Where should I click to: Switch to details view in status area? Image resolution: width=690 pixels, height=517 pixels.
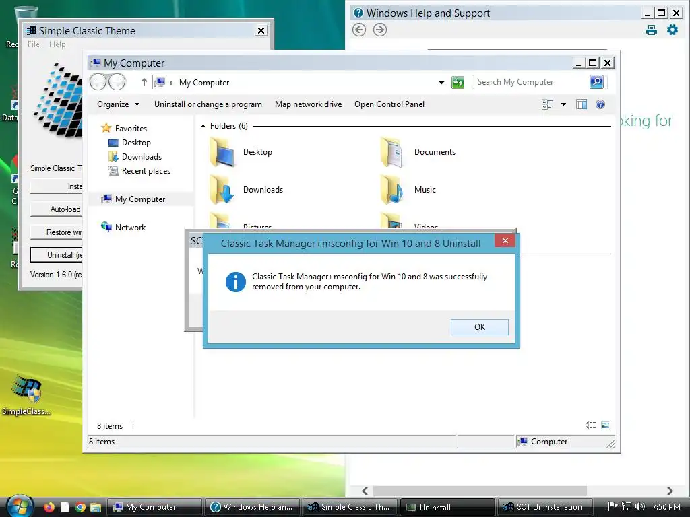click(590, 425)
